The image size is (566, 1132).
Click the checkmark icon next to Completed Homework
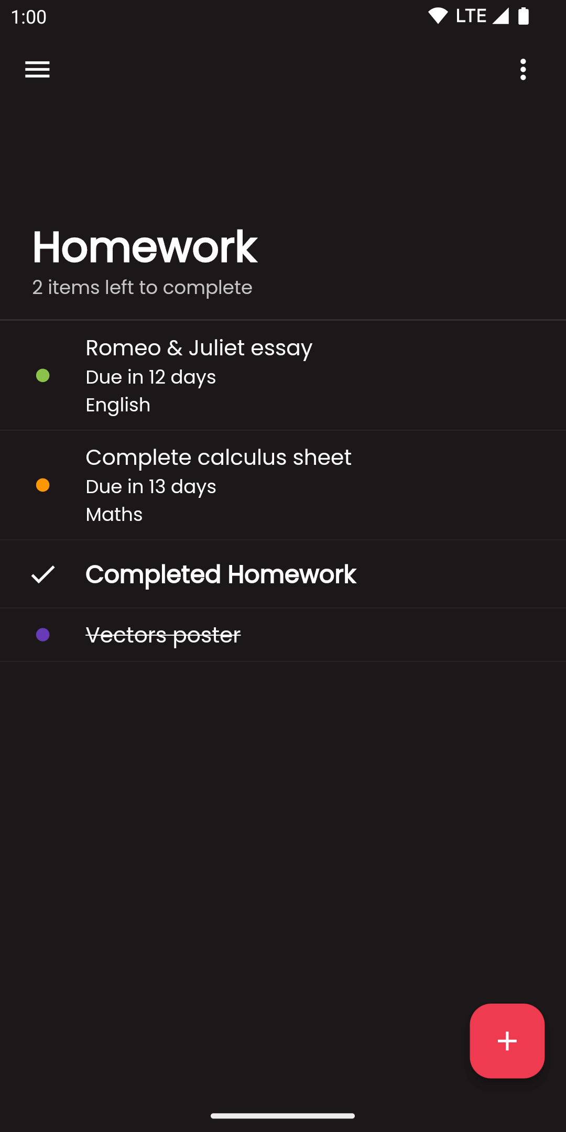(x=43, y=574)
